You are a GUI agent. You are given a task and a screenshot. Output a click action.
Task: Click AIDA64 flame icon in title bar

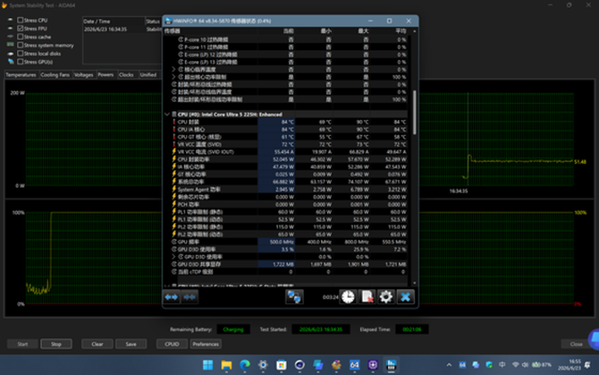(4, 5)
